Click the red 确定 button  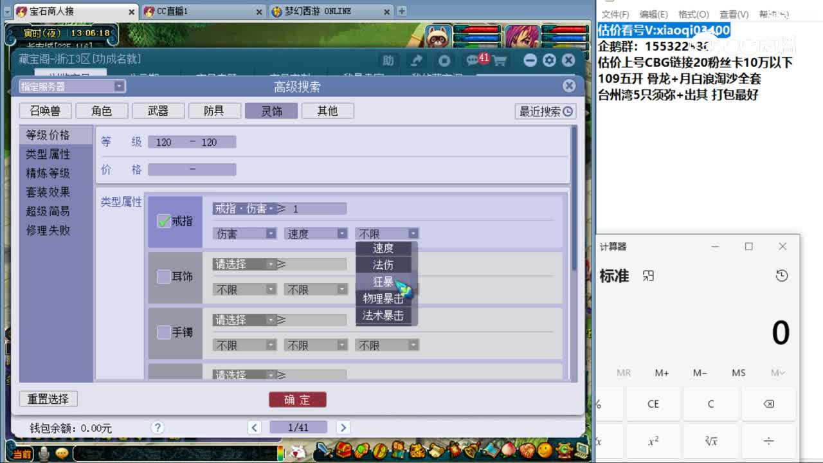pos(297,399)
